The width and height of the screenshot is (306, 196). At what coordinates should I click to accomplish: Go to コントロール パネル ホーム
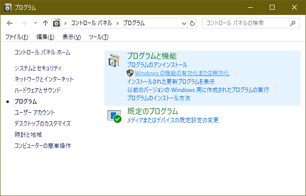pos(42,52)
